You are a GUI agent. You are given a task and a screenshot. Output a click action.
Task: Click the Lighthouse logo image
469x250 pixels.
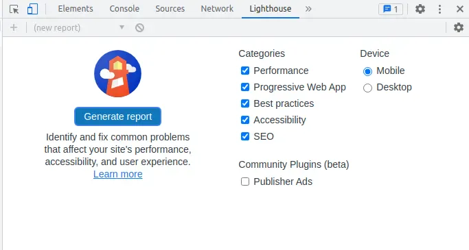point(117,73)
